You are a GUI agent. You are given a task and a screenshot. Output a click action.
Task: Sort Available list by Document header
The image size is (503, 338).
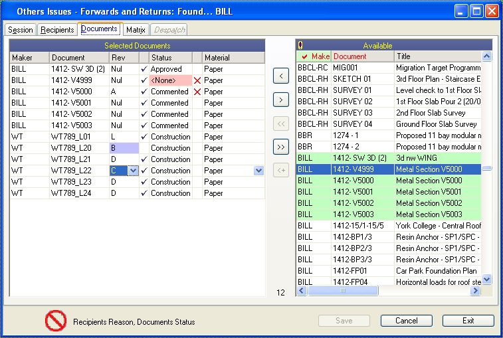pyautogui.click(x=363, y=56)
